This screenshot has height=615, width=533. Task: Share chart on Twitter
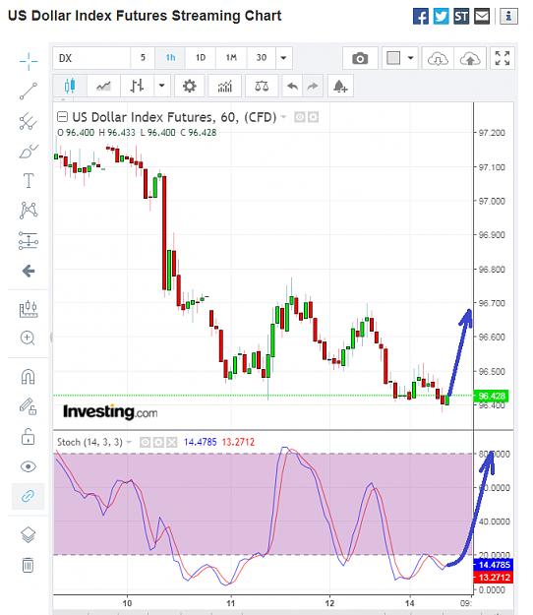[x=441, y=17]
